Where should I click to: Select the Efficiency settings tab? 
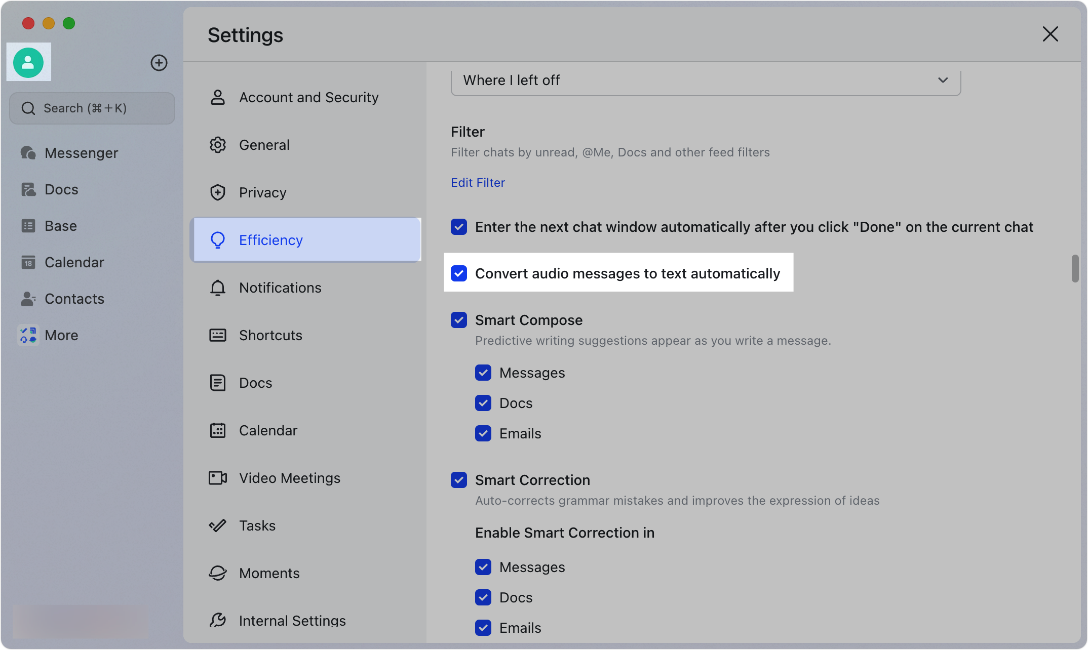tap(305, 240)
